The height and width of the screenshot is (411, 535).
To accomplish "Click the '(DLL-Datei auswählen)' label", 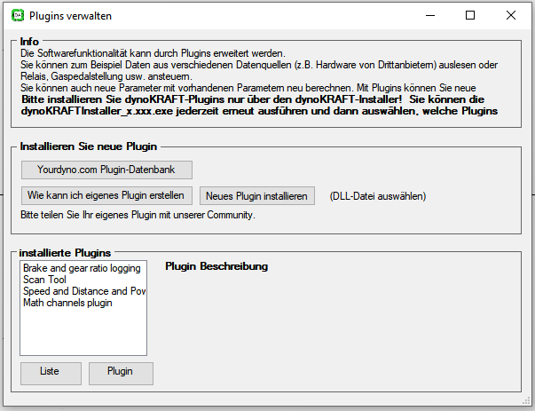I will tap(378, 196).
